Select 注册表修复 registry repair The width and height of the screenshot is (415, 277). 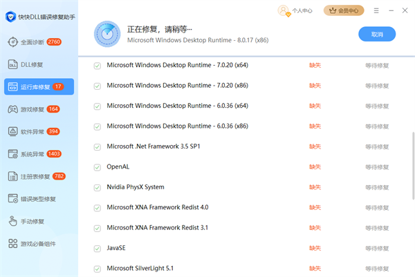coord(36,176)
